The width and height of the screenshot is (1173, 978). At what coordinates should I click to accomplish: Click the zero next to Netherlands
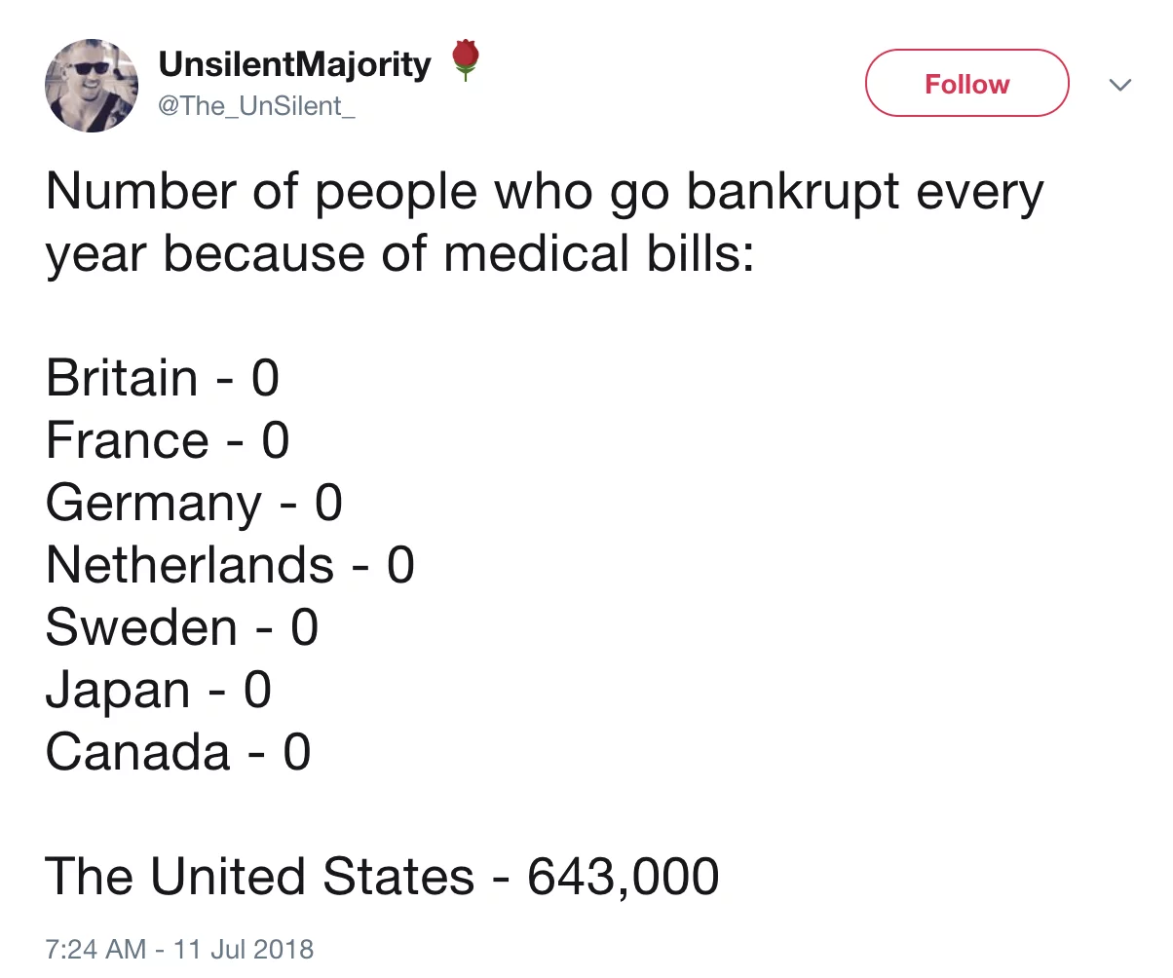tap(400, 565)
